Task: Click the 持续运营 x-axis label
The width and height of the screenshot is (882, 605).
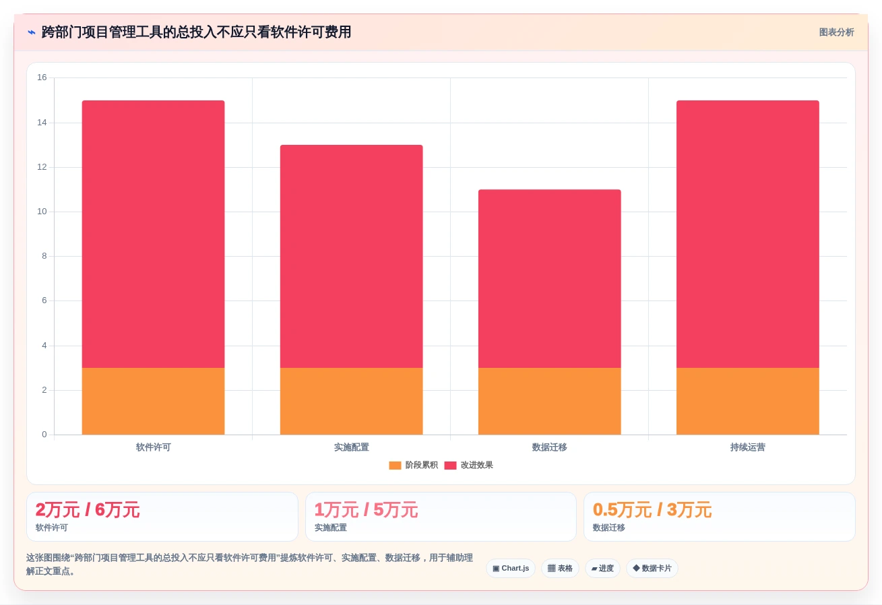Action: tap(747, 447)
